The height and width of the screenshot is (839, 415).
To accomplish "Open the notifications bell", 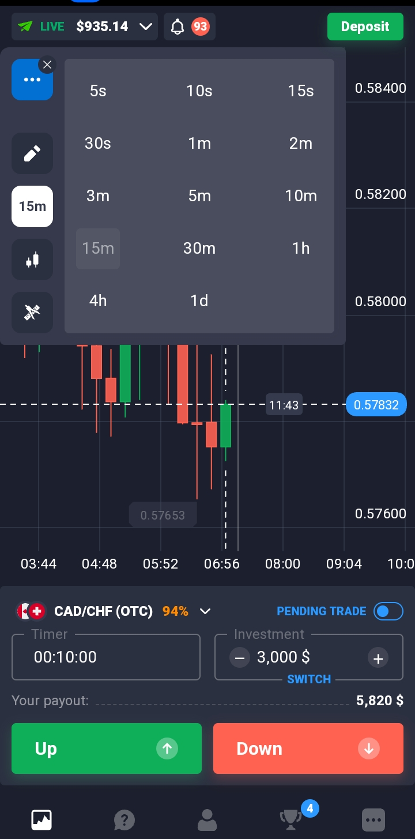I will tap(178, 27).
